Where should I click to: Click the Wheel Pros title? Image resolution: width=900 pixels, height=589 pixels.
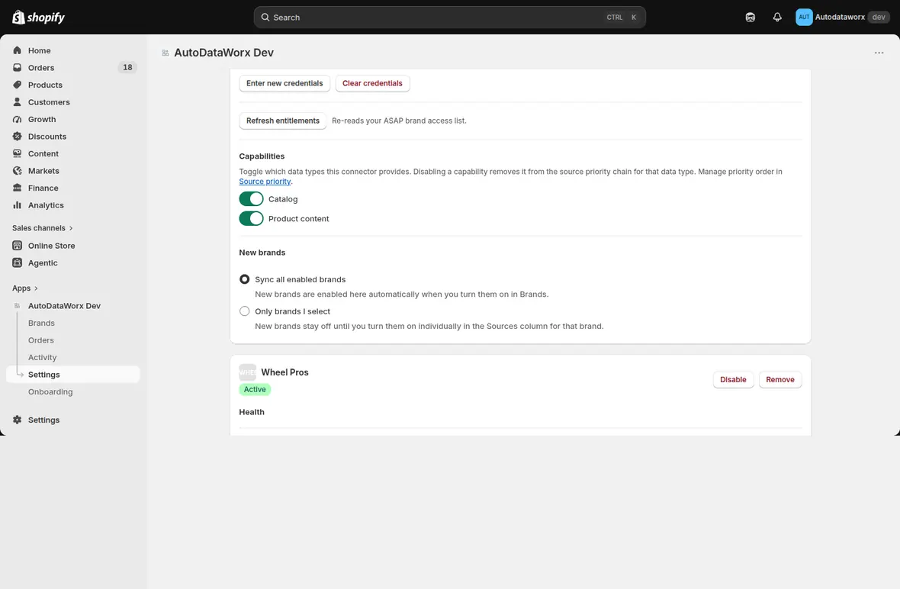(284, 372)
